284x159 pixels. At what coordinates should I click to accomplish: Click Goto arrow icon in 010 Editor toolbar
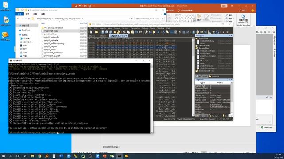158,32
